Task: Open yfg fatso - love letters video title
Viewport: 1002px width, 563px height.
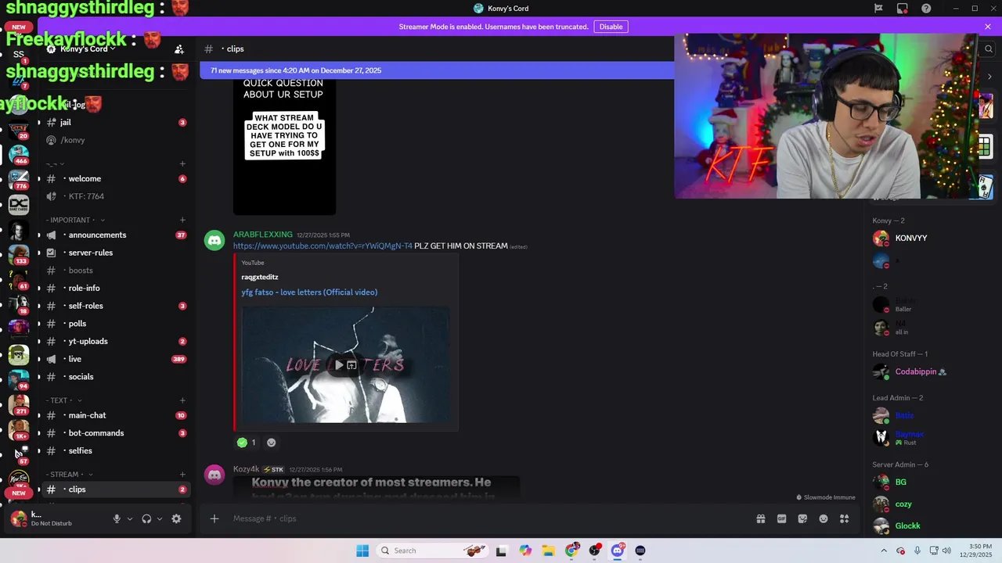Action: [x=309, y=292]
